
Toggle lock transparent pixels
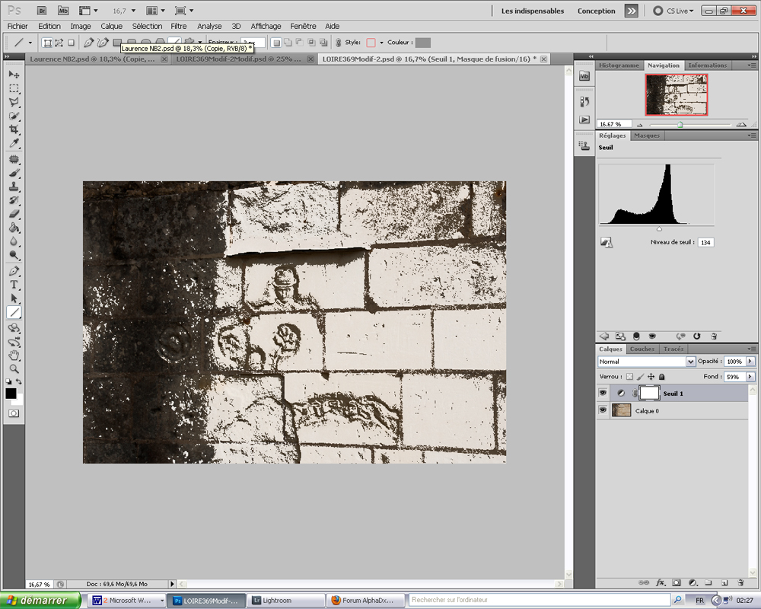coord(629,376)
